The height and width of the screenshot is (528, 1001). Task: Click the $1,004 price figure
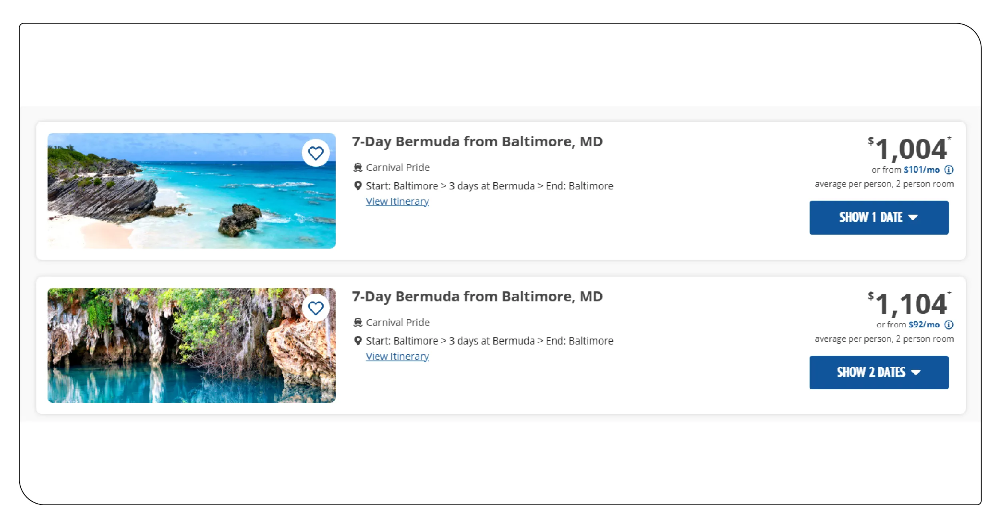pyautogui.click(x=910, y=149)
